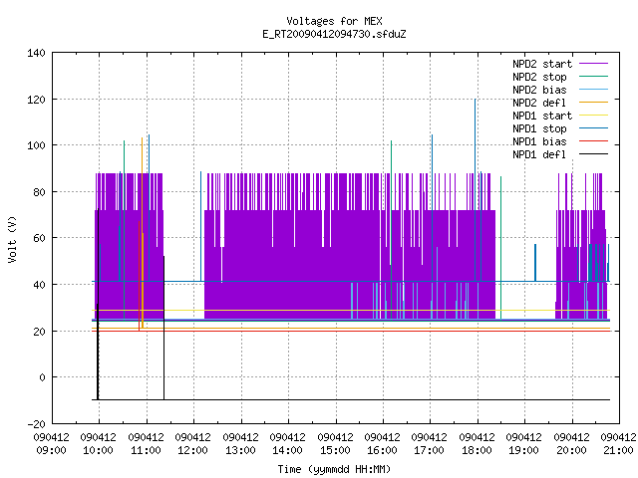This screenshot has height=478, width=638.
Task: Click the 'NPD1 defl' legend label
Action: (x=539, y=155)
